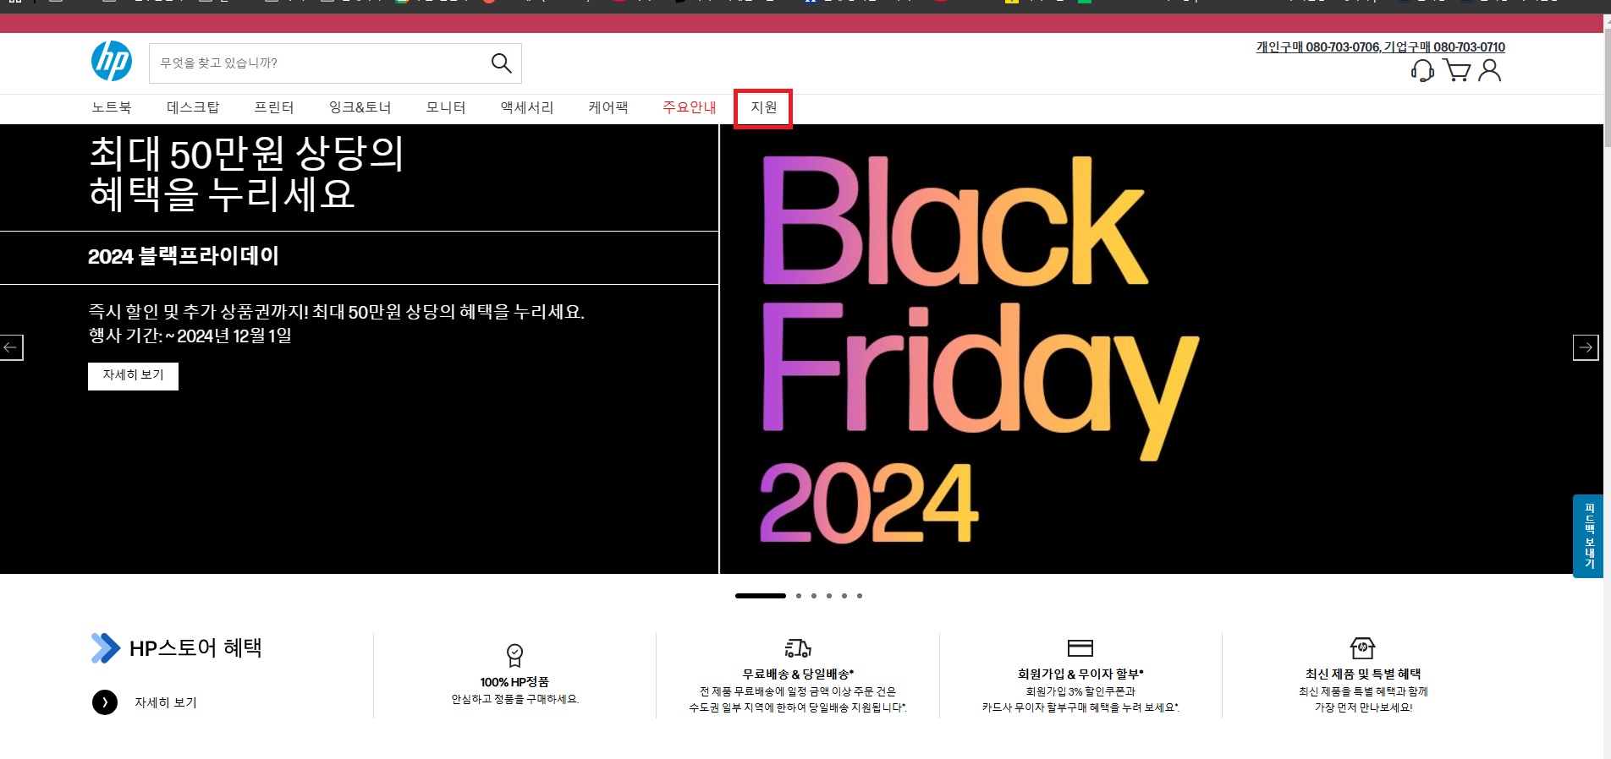This screenshot has height=759, width=1611.
Task: Select the last carousel dot
Action: 860,596
